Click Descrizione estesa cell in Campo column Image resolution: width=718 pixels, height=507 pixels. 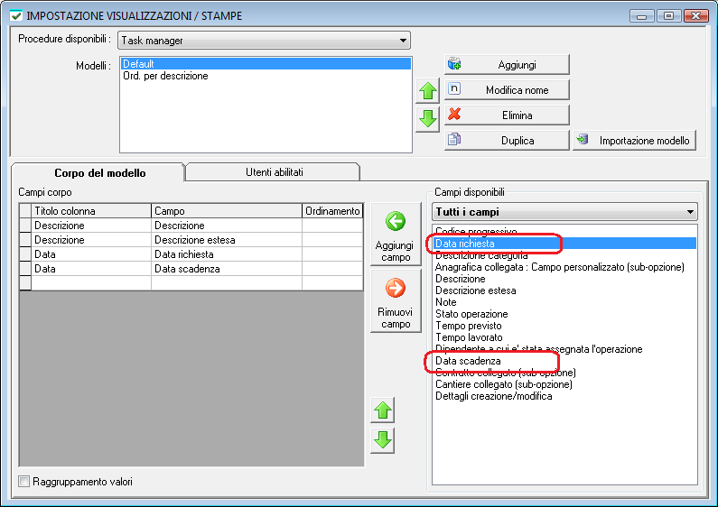tap(226, 240)
